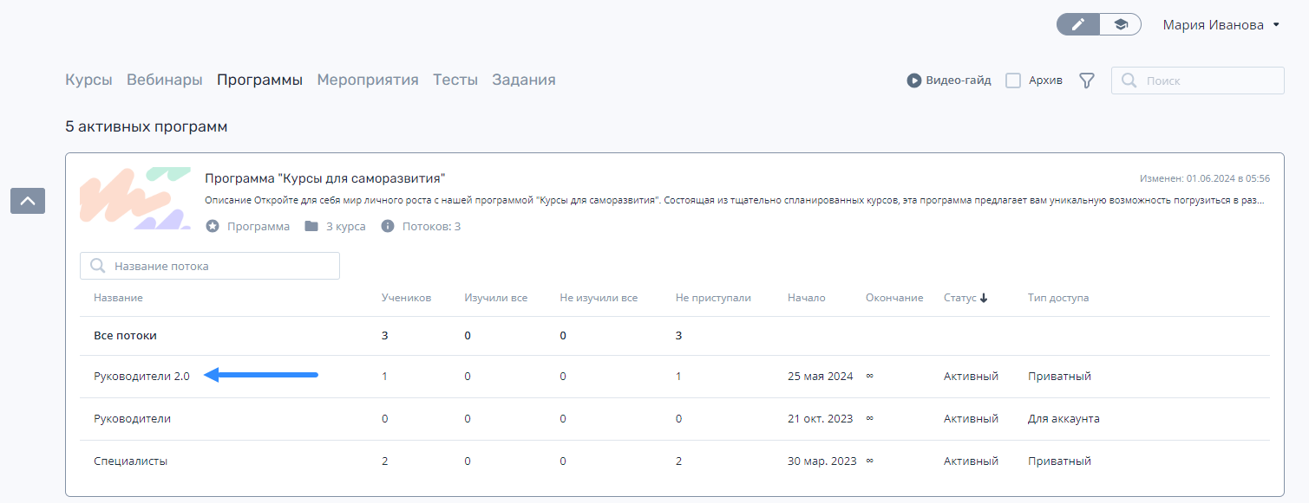Switch to pencil edit mode toggle
1309x503 pixels.
[x=1077, y=24]
